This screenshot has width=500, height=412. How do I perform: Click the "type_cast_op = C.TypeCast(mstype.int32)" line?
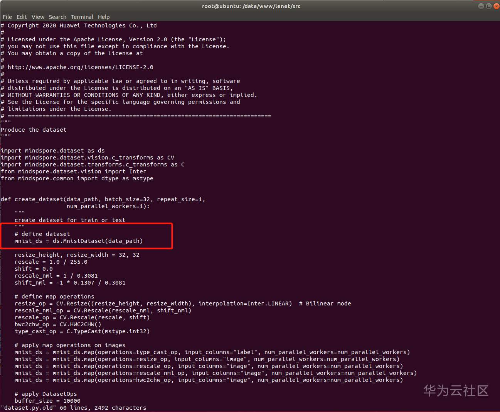82,331
